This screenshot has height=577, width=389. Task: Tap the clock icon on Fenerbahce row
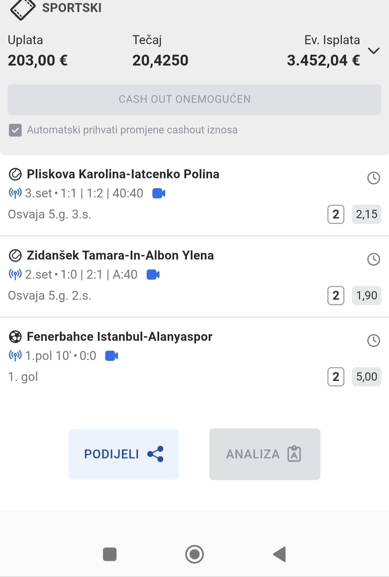(373, 340)
